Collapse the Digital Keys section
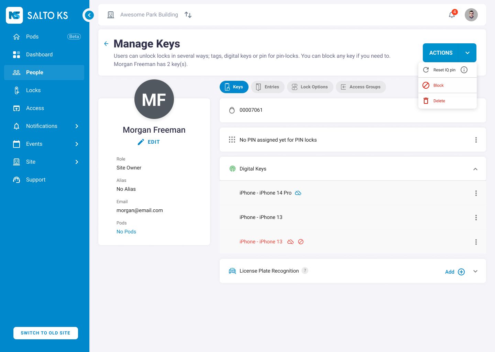This screenshot has height=352, width=495. (x=475, y=169)
